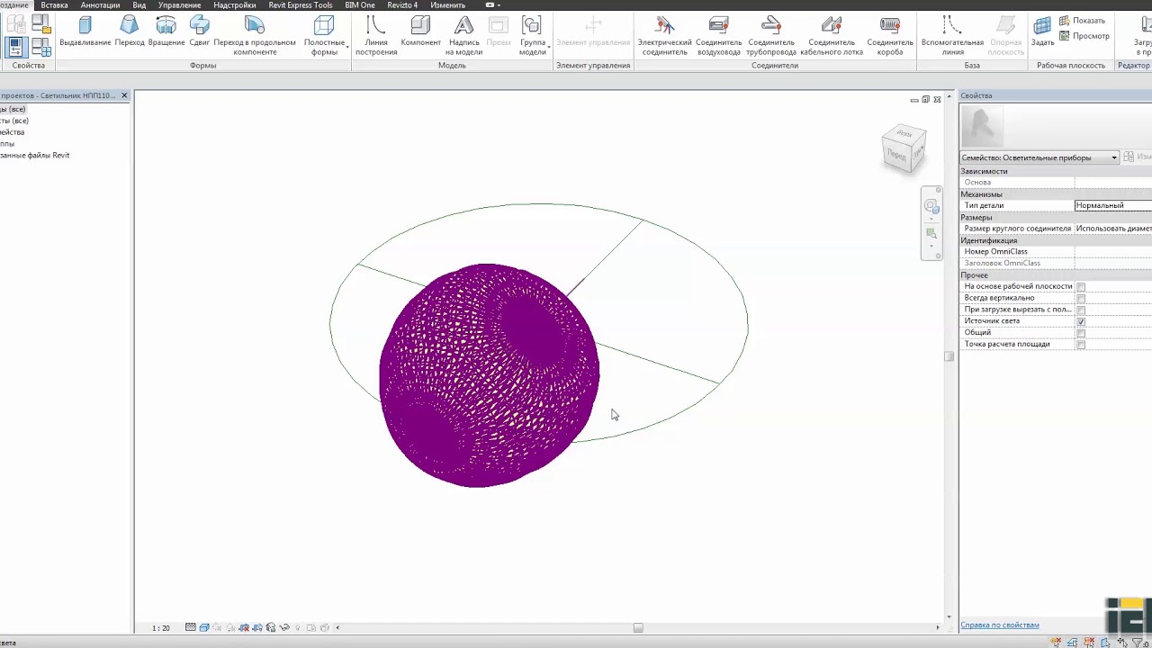
Task: Choose Переход в продольном компоненте tool
Action: [255, 36]
